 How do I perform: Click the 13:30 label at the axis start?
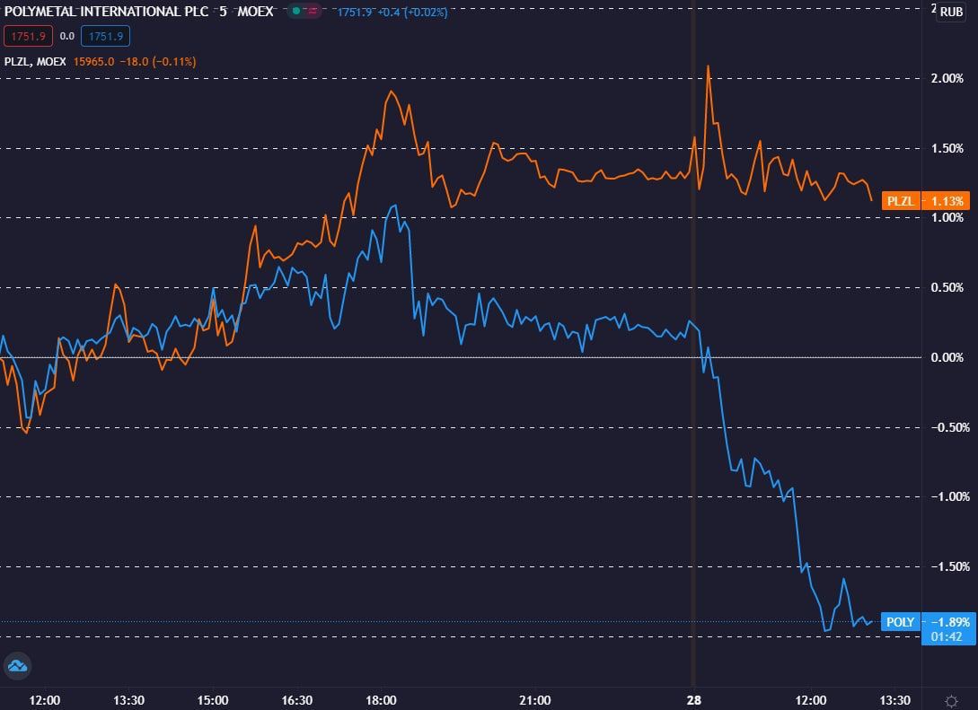(x=128, y=700)
